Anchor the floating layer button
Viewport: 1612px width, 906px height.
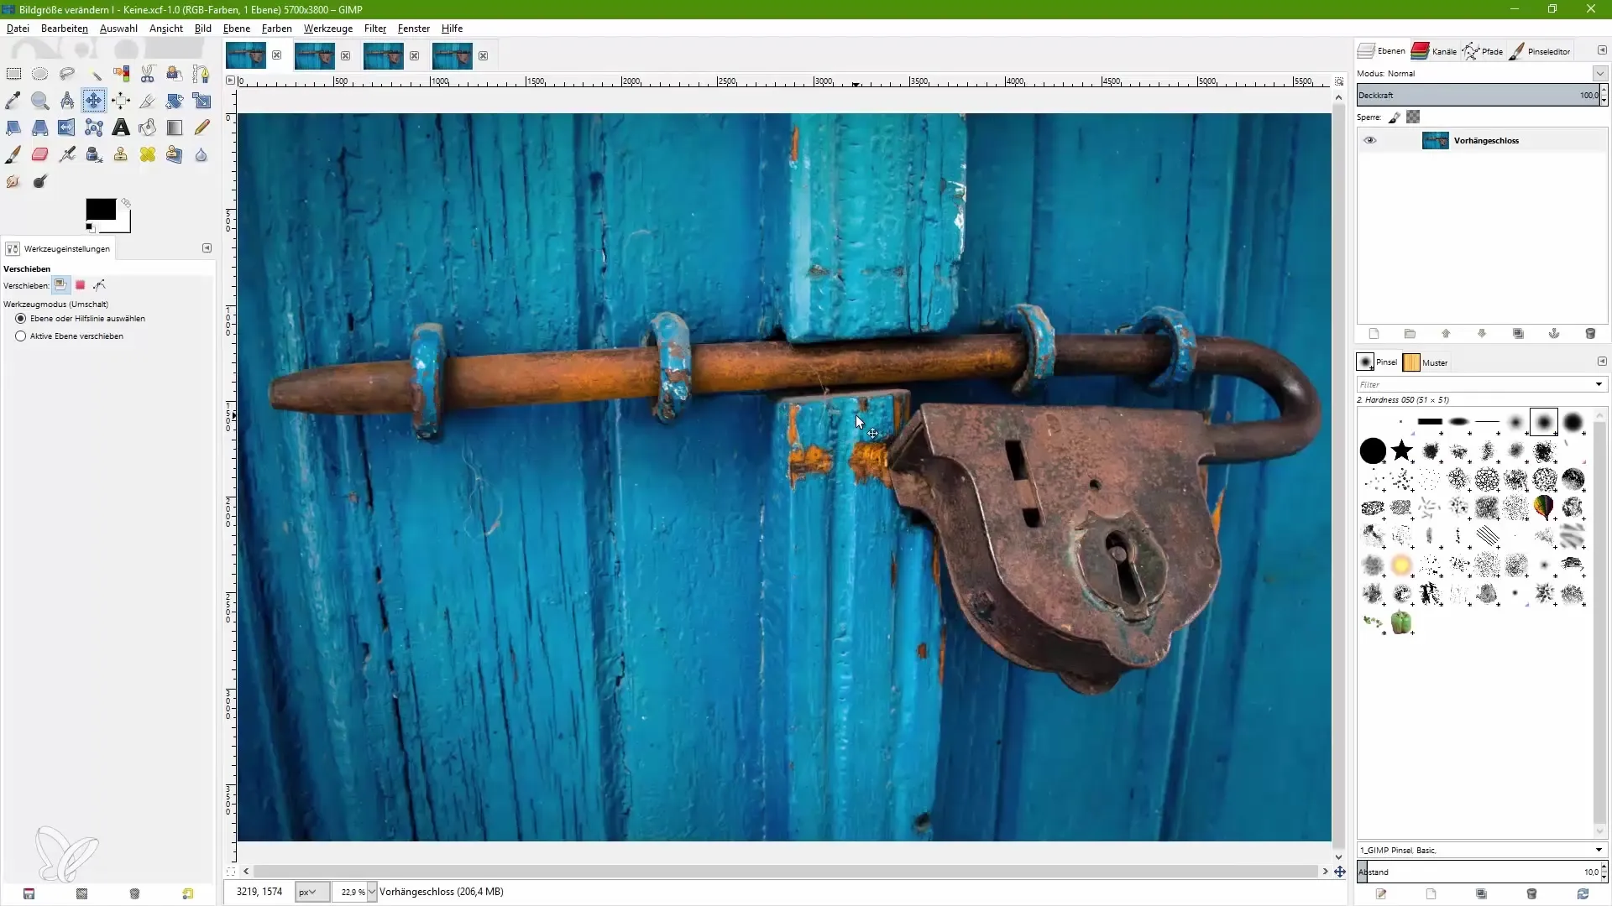tap(1554, 334)
